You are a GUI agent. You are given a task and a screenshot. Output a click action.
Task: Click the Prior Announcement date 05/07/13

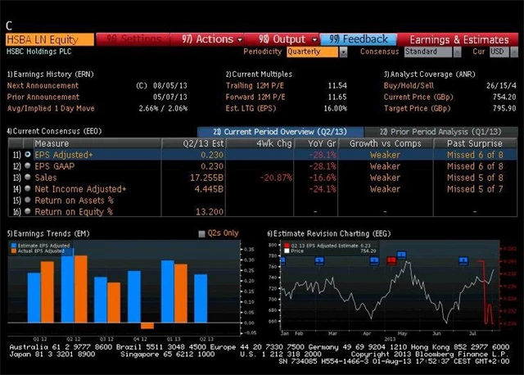170,97
